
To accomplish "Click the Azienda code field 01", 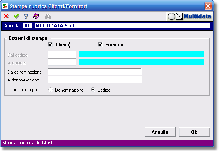I will pyautogui.click(x=28, y=26).
